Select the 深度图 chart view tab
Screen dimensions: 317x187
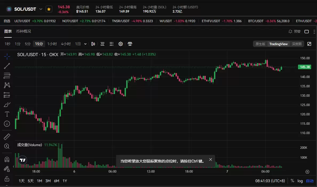click(296, 44)
